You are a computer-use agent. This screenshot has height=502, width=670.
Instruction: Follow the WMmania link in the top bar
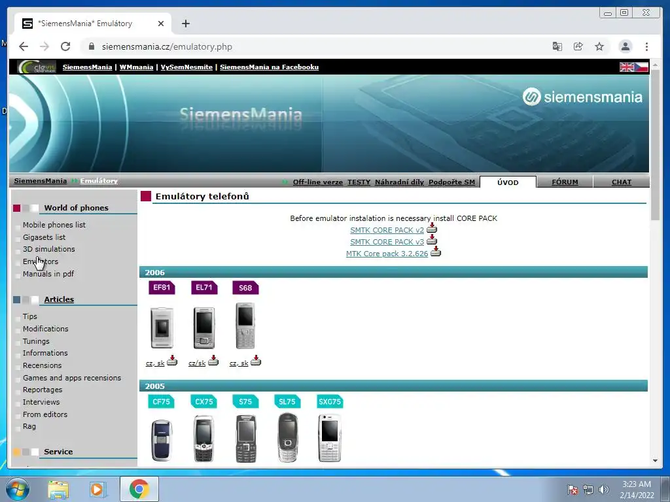coord(136,67)
